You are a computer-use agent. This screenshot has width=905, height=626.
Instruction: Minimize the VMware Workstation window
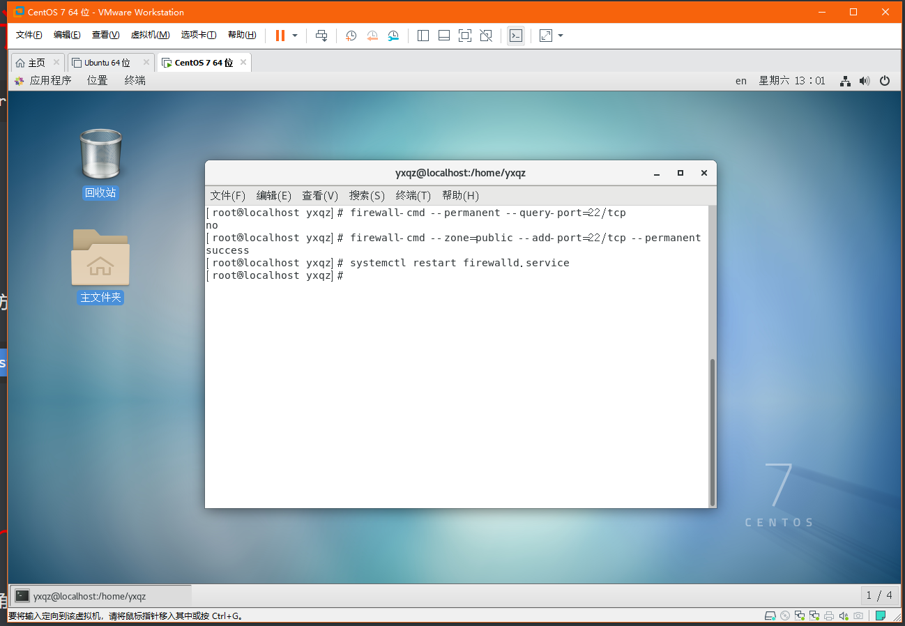coord(821,12)
